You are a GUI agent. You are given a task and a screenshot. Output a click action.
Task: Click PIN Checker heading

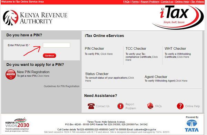(x=95, y=49)
